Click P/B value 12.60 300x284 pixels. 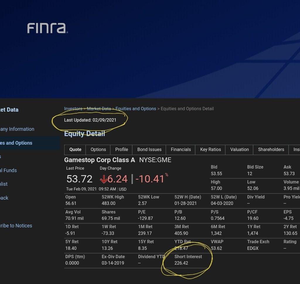pos(180,218)
